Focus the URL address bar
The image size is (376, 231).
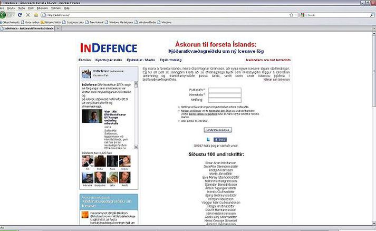[168, 15]
